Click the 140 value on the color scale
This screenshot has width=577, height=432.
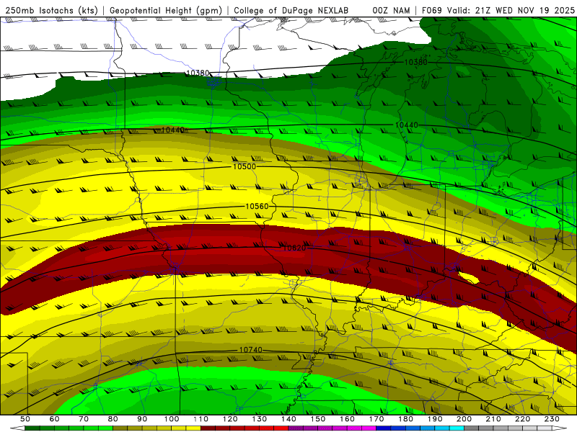tap(289, 419)
